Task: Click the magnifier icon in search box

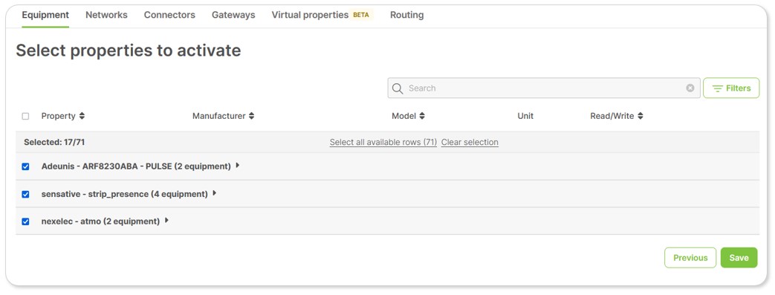Action: (398, 88)
